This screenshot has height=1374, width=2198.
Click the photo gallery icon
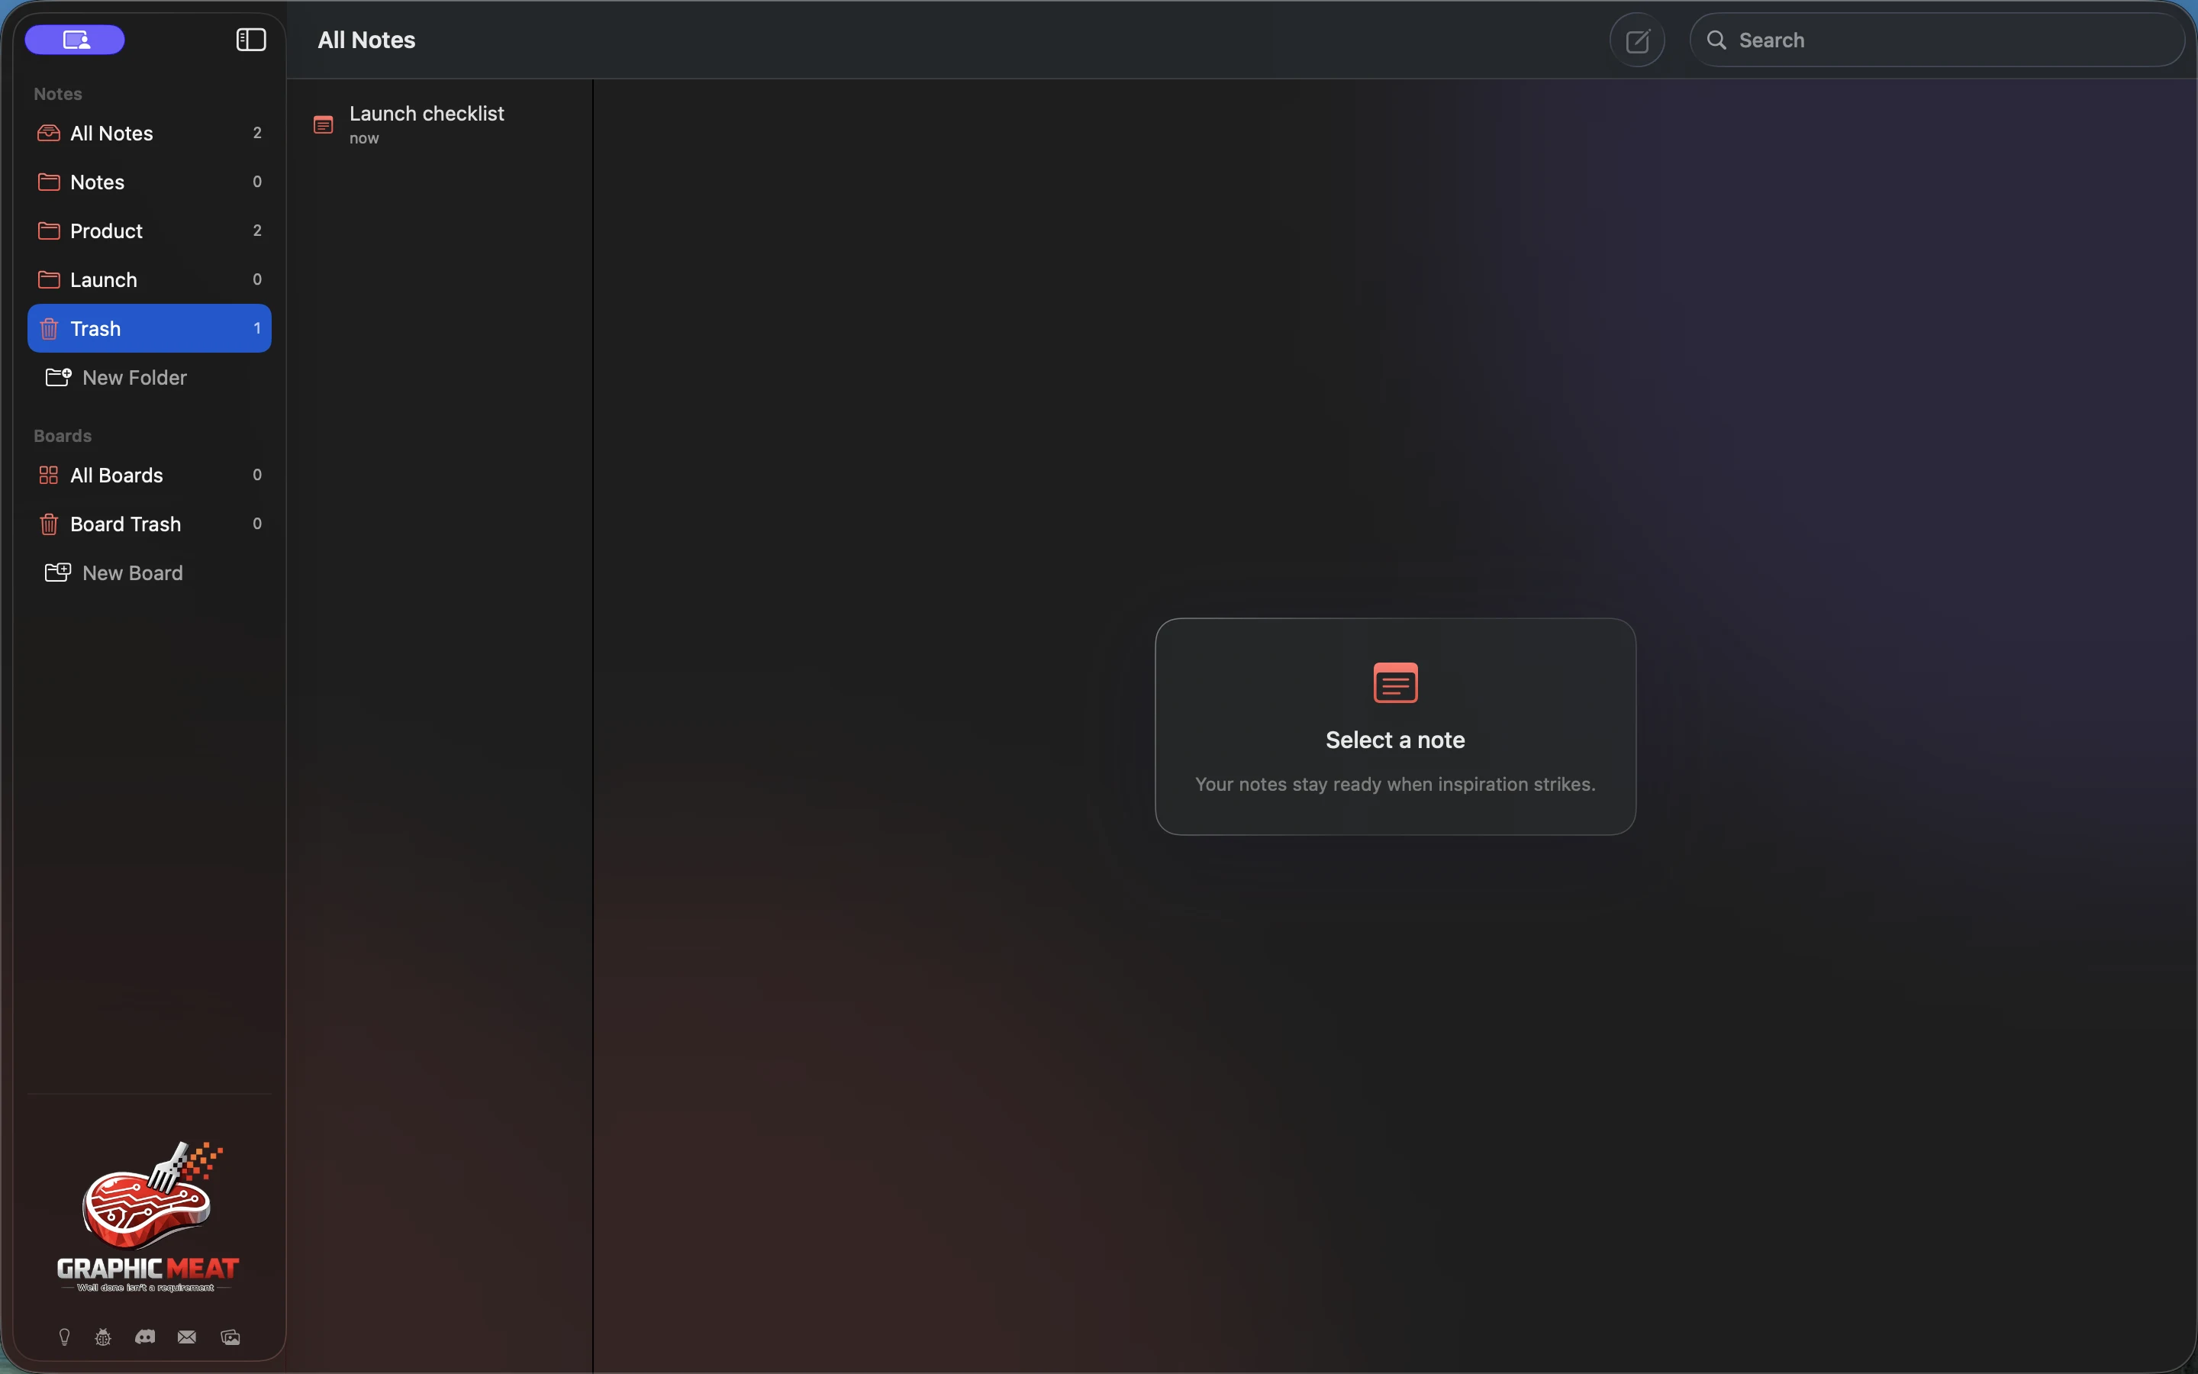[x=230, y=1337]
